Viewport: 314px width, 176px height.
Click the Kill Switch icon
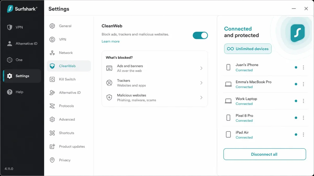tap(52, 79)
